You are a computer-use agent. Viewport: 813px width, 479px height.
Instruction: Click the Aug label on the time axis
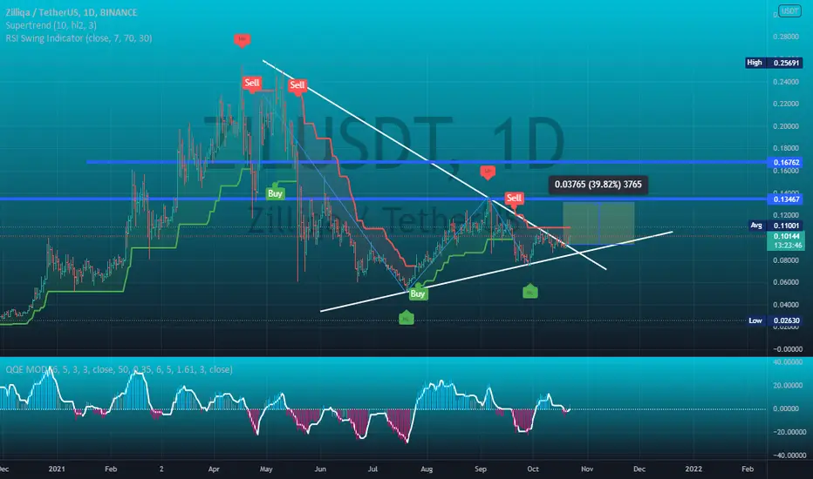[x=427, y=469]
